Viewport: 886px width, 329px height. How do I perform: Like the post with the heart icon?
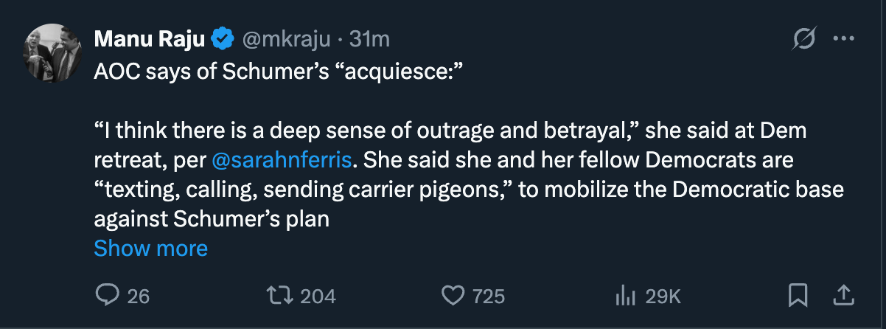pos(453,296)
